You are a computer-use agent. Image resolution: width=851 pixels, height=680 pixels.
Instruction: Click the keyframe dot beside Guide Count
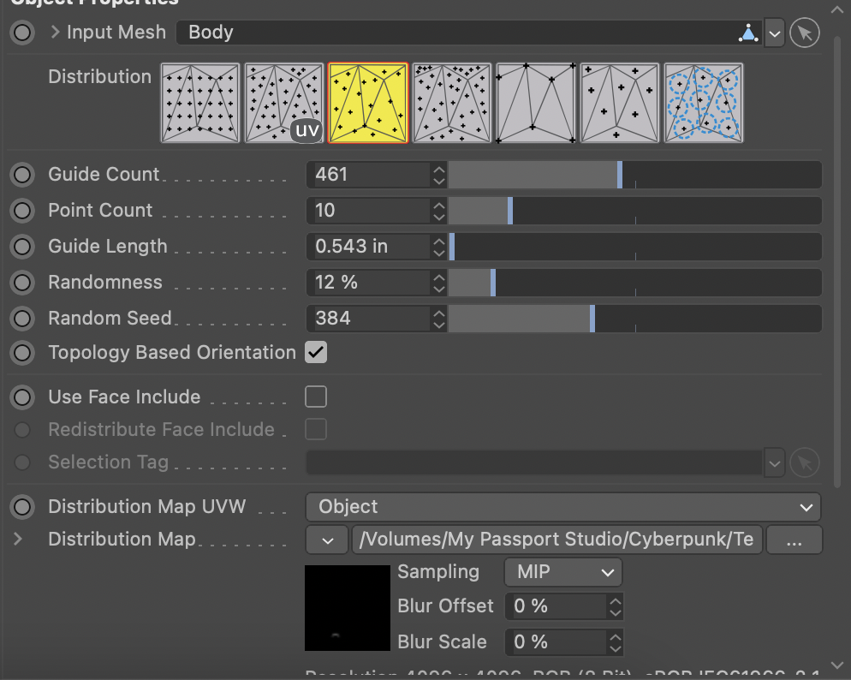pos(22,175)
